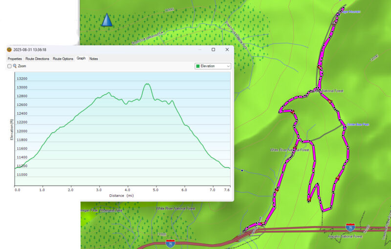Click the green Elevation color swatch

click(x=197, y=66)
